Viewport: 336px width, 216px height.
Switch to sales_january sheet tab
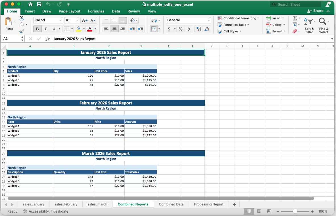tap(34, 204)
